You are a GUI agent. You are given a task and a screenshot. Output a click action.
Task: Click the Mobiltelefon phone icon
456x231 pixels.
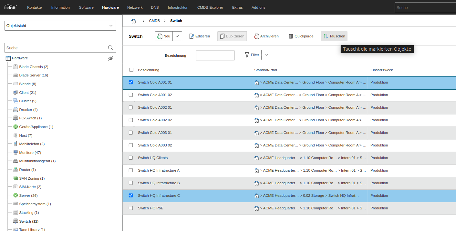(x=16, y=144)
